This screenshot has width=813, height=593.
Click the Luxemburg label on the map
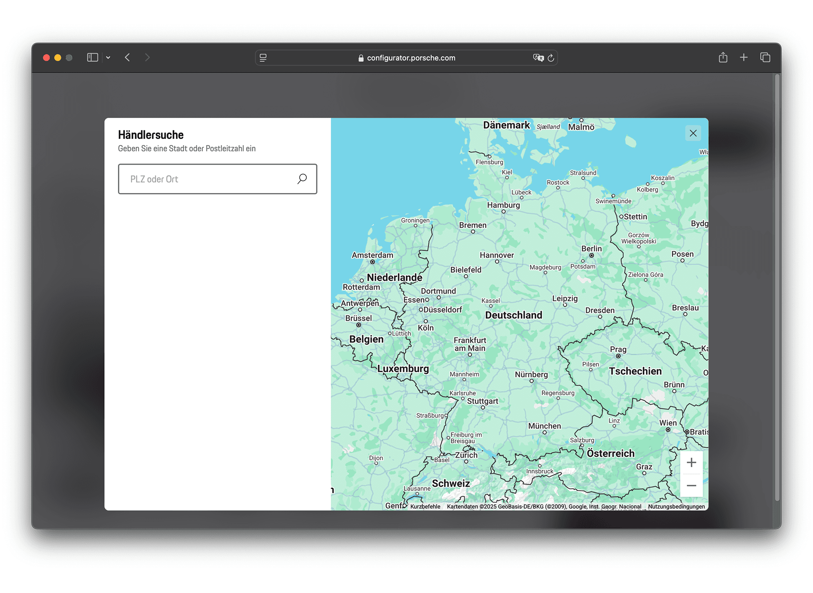(403, 369)
